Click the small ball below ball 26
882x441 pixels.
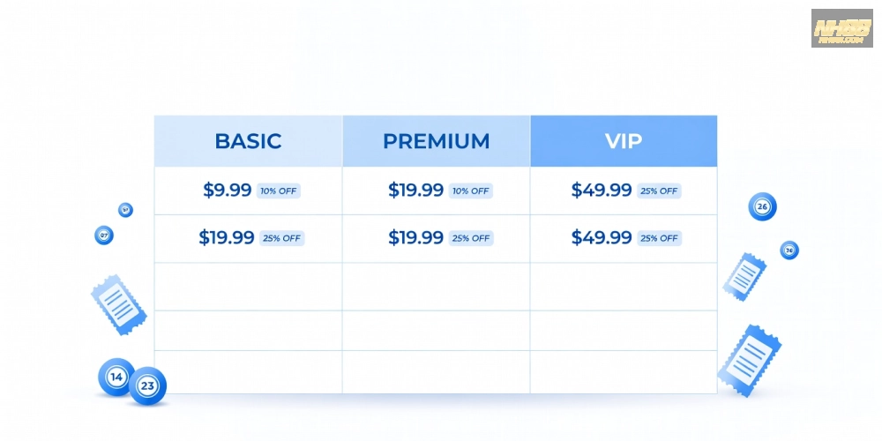point(789,250)
